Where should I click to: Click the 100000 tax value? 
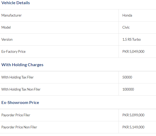pos(128,89)
